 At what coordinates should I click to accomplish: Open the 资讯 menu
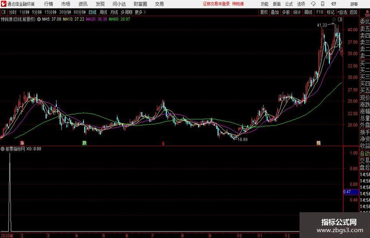tap(83, 4)
